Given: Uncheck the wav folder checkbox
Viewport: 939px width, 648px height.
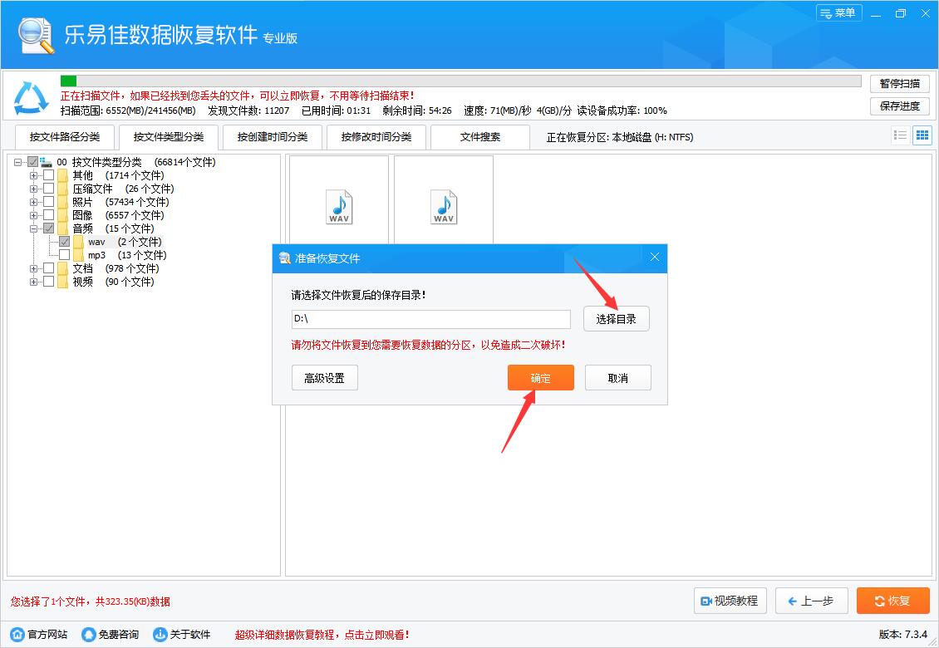Looking at the screenshot, I should pos(64,242).
